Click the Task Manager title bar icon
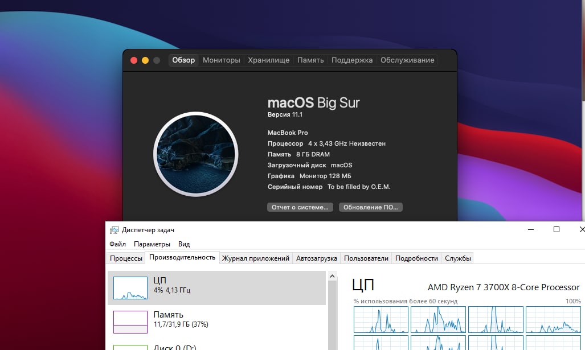Viewport: 585px width, 350px height. tap(114, 230)
